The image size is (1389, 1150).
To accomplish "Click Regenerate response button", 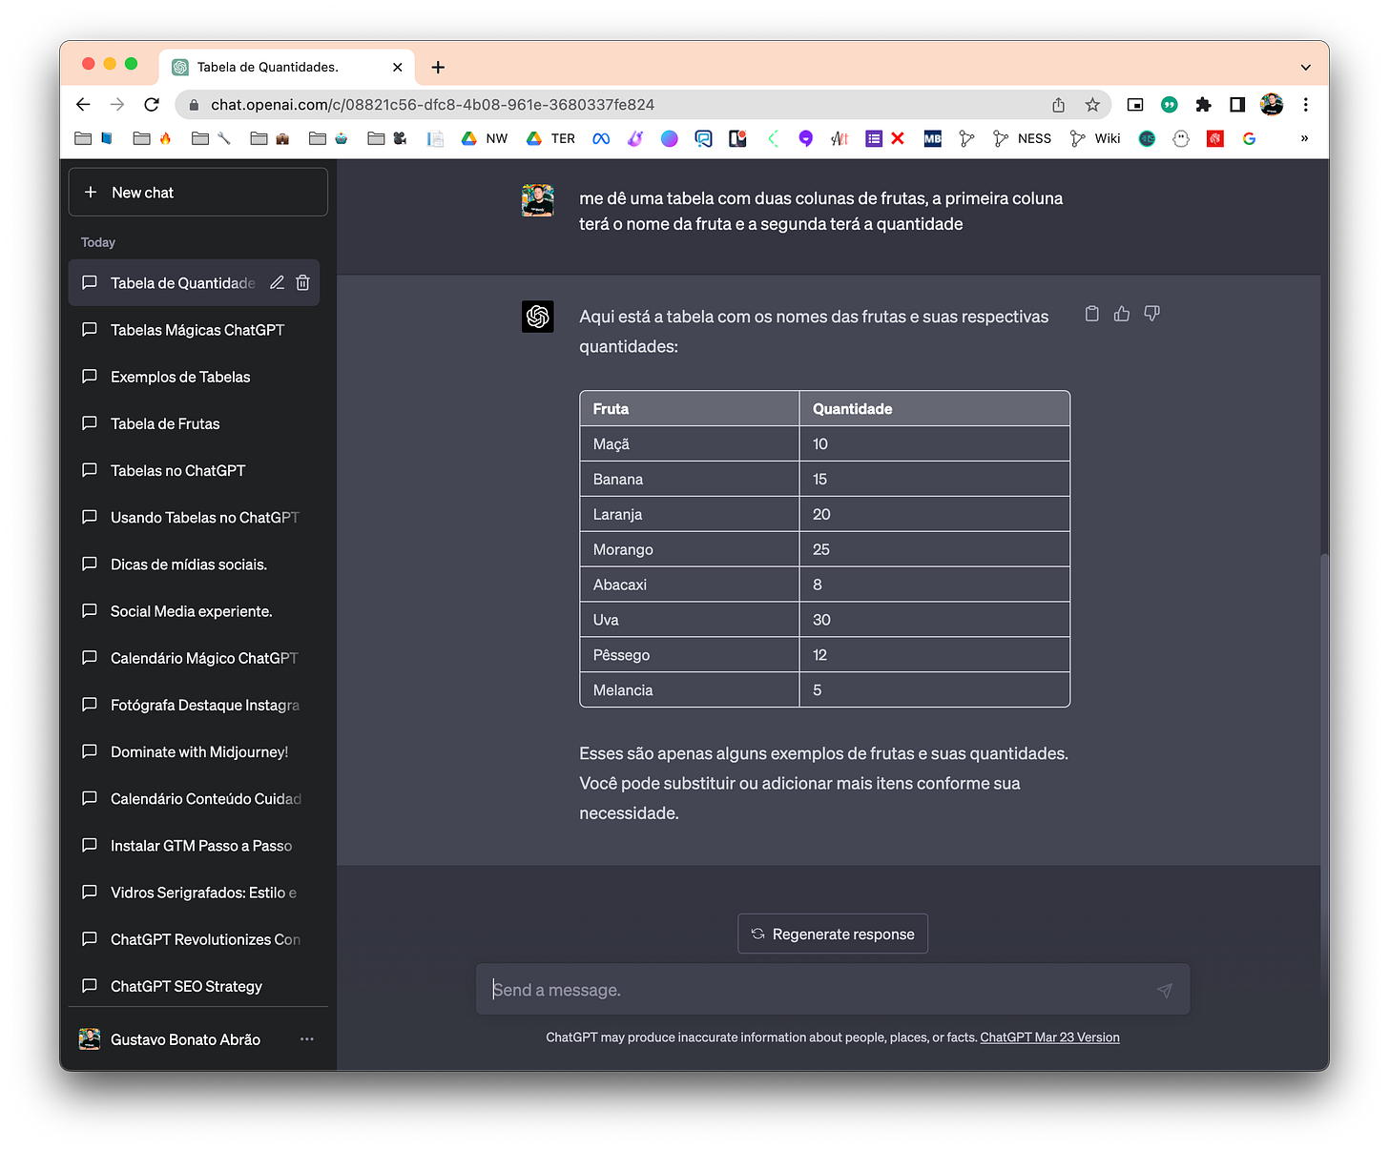I will (833, 934).
